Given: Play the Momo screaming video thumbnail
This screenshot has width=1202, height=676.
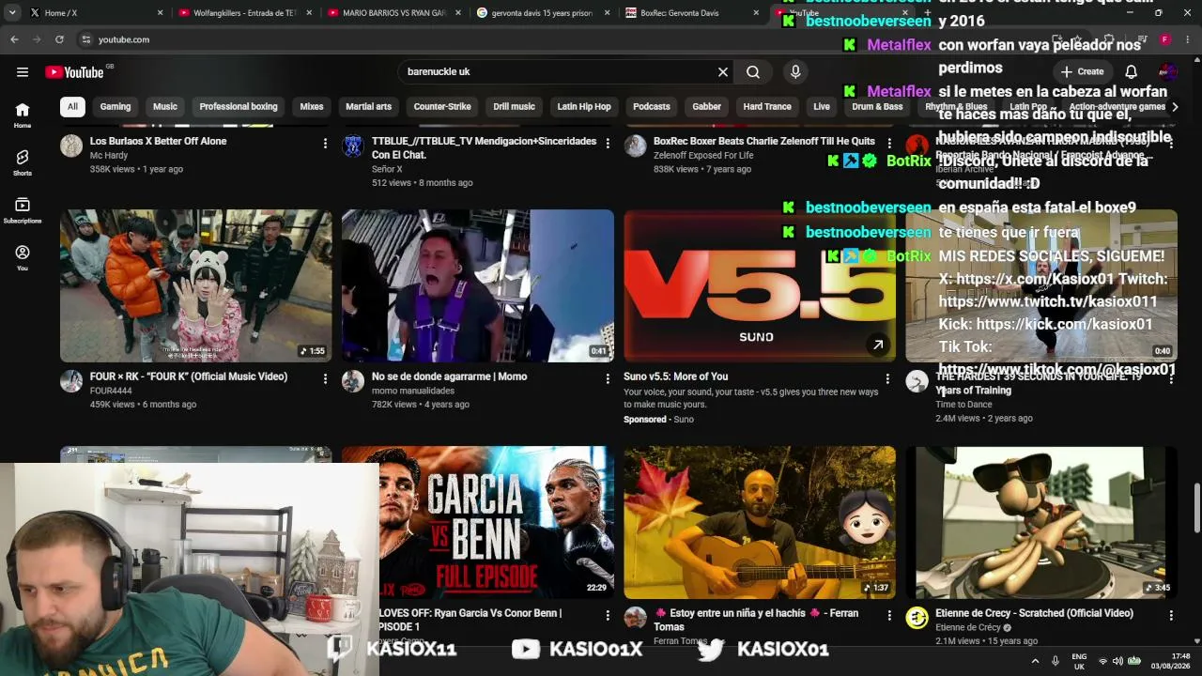Looking at the screenshot, I should click(478, 285).
